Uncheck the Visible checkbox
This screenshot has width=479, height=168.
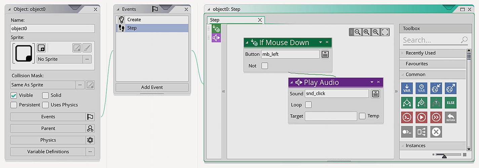pyautogui.click(x=14, y=95)
